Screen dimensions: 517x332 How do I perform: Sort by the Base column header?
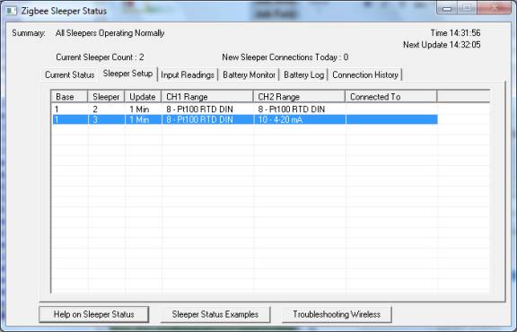click(x=69, y=97)
